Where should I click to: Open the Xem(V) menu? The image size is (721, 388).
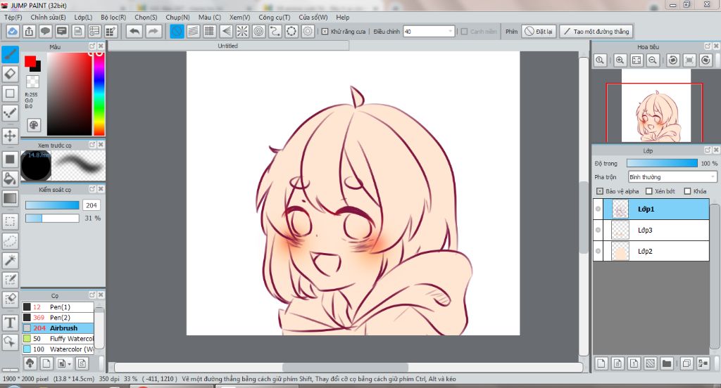[x=239, y=17]
